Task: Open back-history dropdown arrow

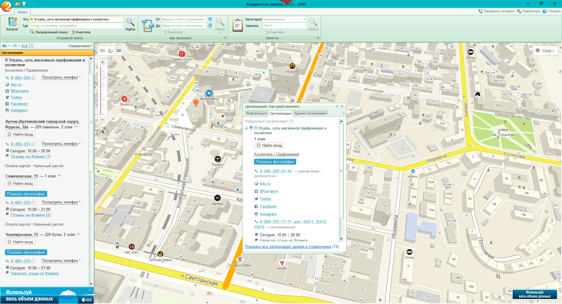Action: point(9,46)
